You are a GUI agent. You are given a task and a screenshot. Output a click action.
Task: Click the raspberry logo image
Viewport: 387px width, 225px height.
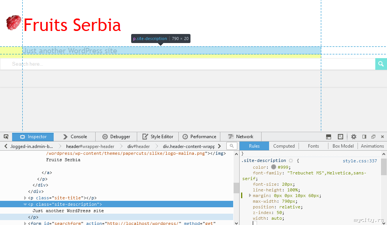point(14,23)
